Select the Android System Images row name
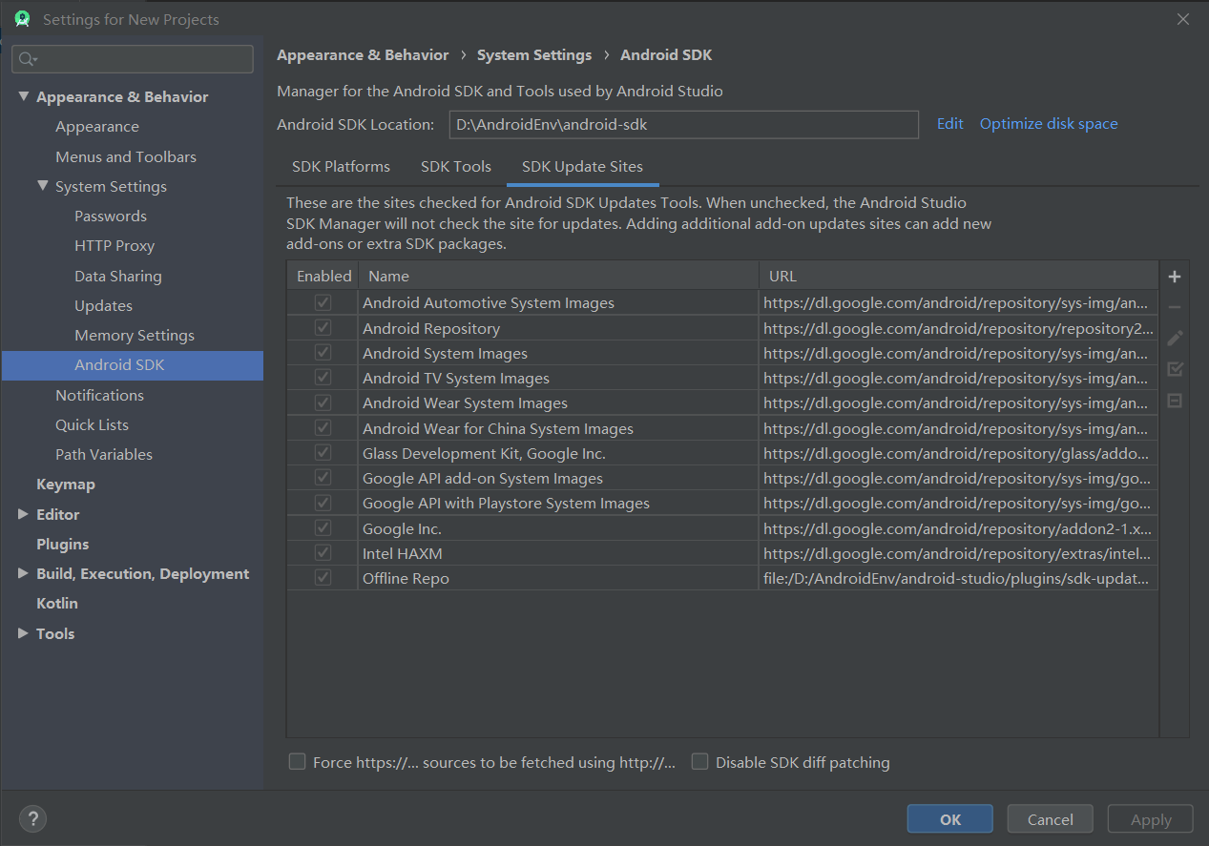The height and width of the screenshot is (846, 1209). pos(445,353)
